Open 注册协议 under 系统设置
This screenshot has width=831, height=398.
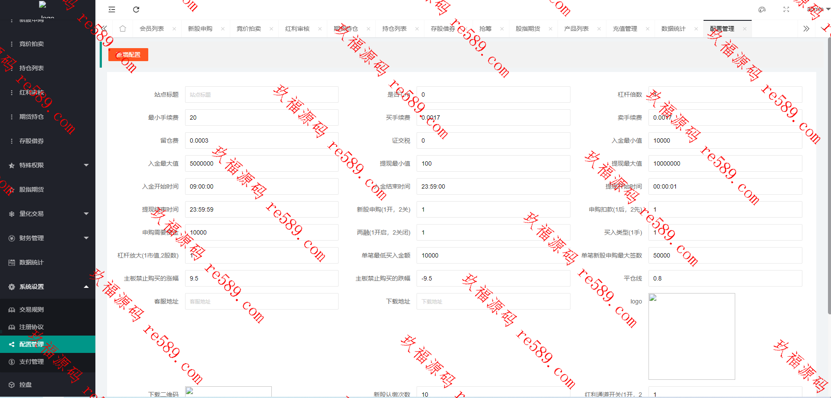[x=48, y=327]
